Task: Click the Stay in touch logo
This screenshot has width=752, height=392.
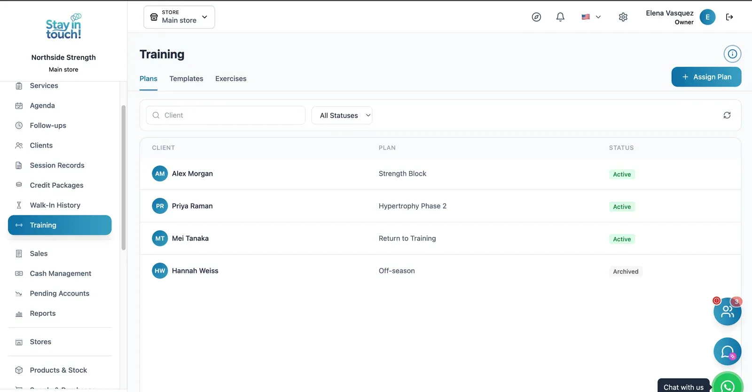Action: [x=63, y=27]
